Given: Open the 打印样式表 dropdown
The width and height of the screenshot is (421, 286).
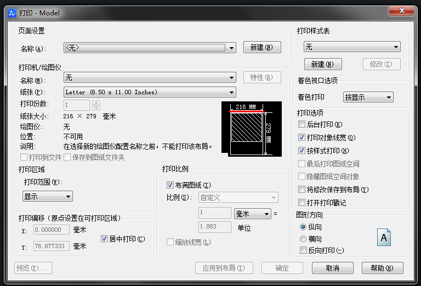Looking at the screenshot, I should (x=352, y=47).
